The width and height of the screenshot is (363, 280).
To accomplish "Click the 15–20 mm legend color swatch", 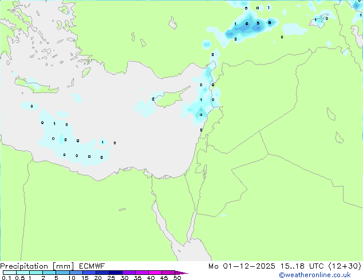I will [x=89, y=273].
